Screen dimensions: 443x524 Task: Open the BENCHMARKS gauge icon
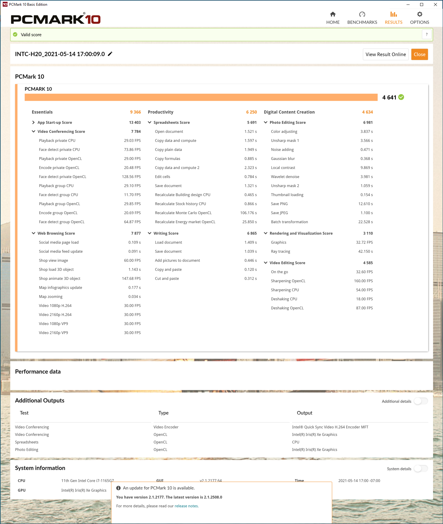(x=362, y=14)
